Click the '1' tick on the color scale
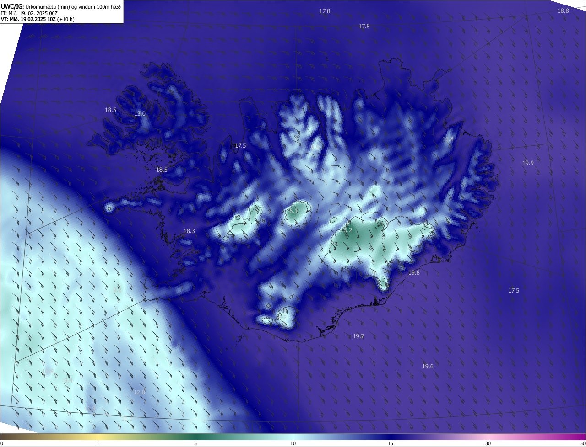This screenshot has width=586, height=447. tap(98, 443)
